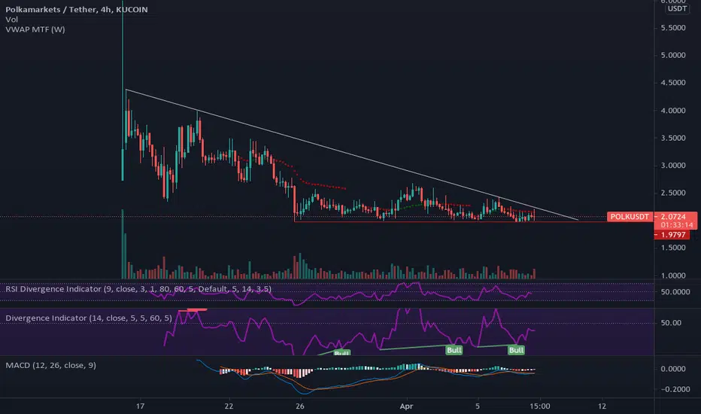The height and width of the screenshot is (414, 701).
Task: Select the white descending trendline
Action: [x=351, y=155]
